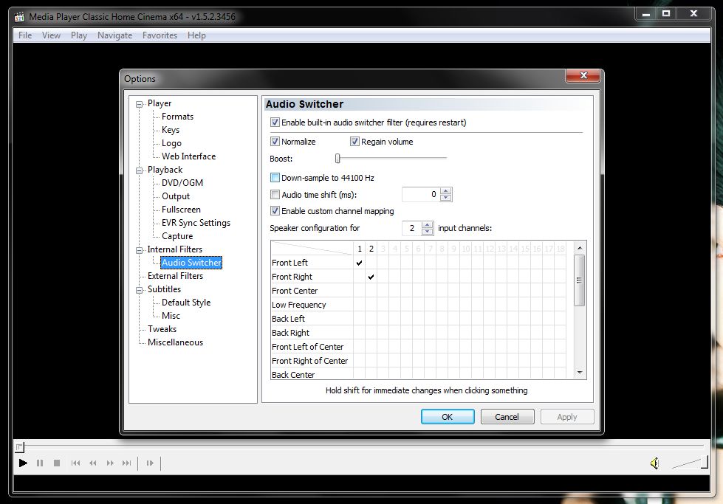Click the Cancel button

pyautogui.click(x=507, y=417)
